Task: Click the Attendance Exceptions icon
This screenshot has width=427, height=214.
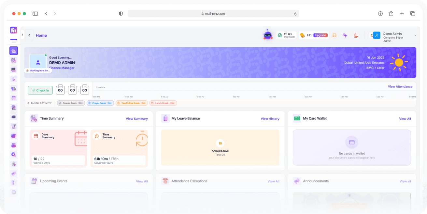Action: click(165, 181)
